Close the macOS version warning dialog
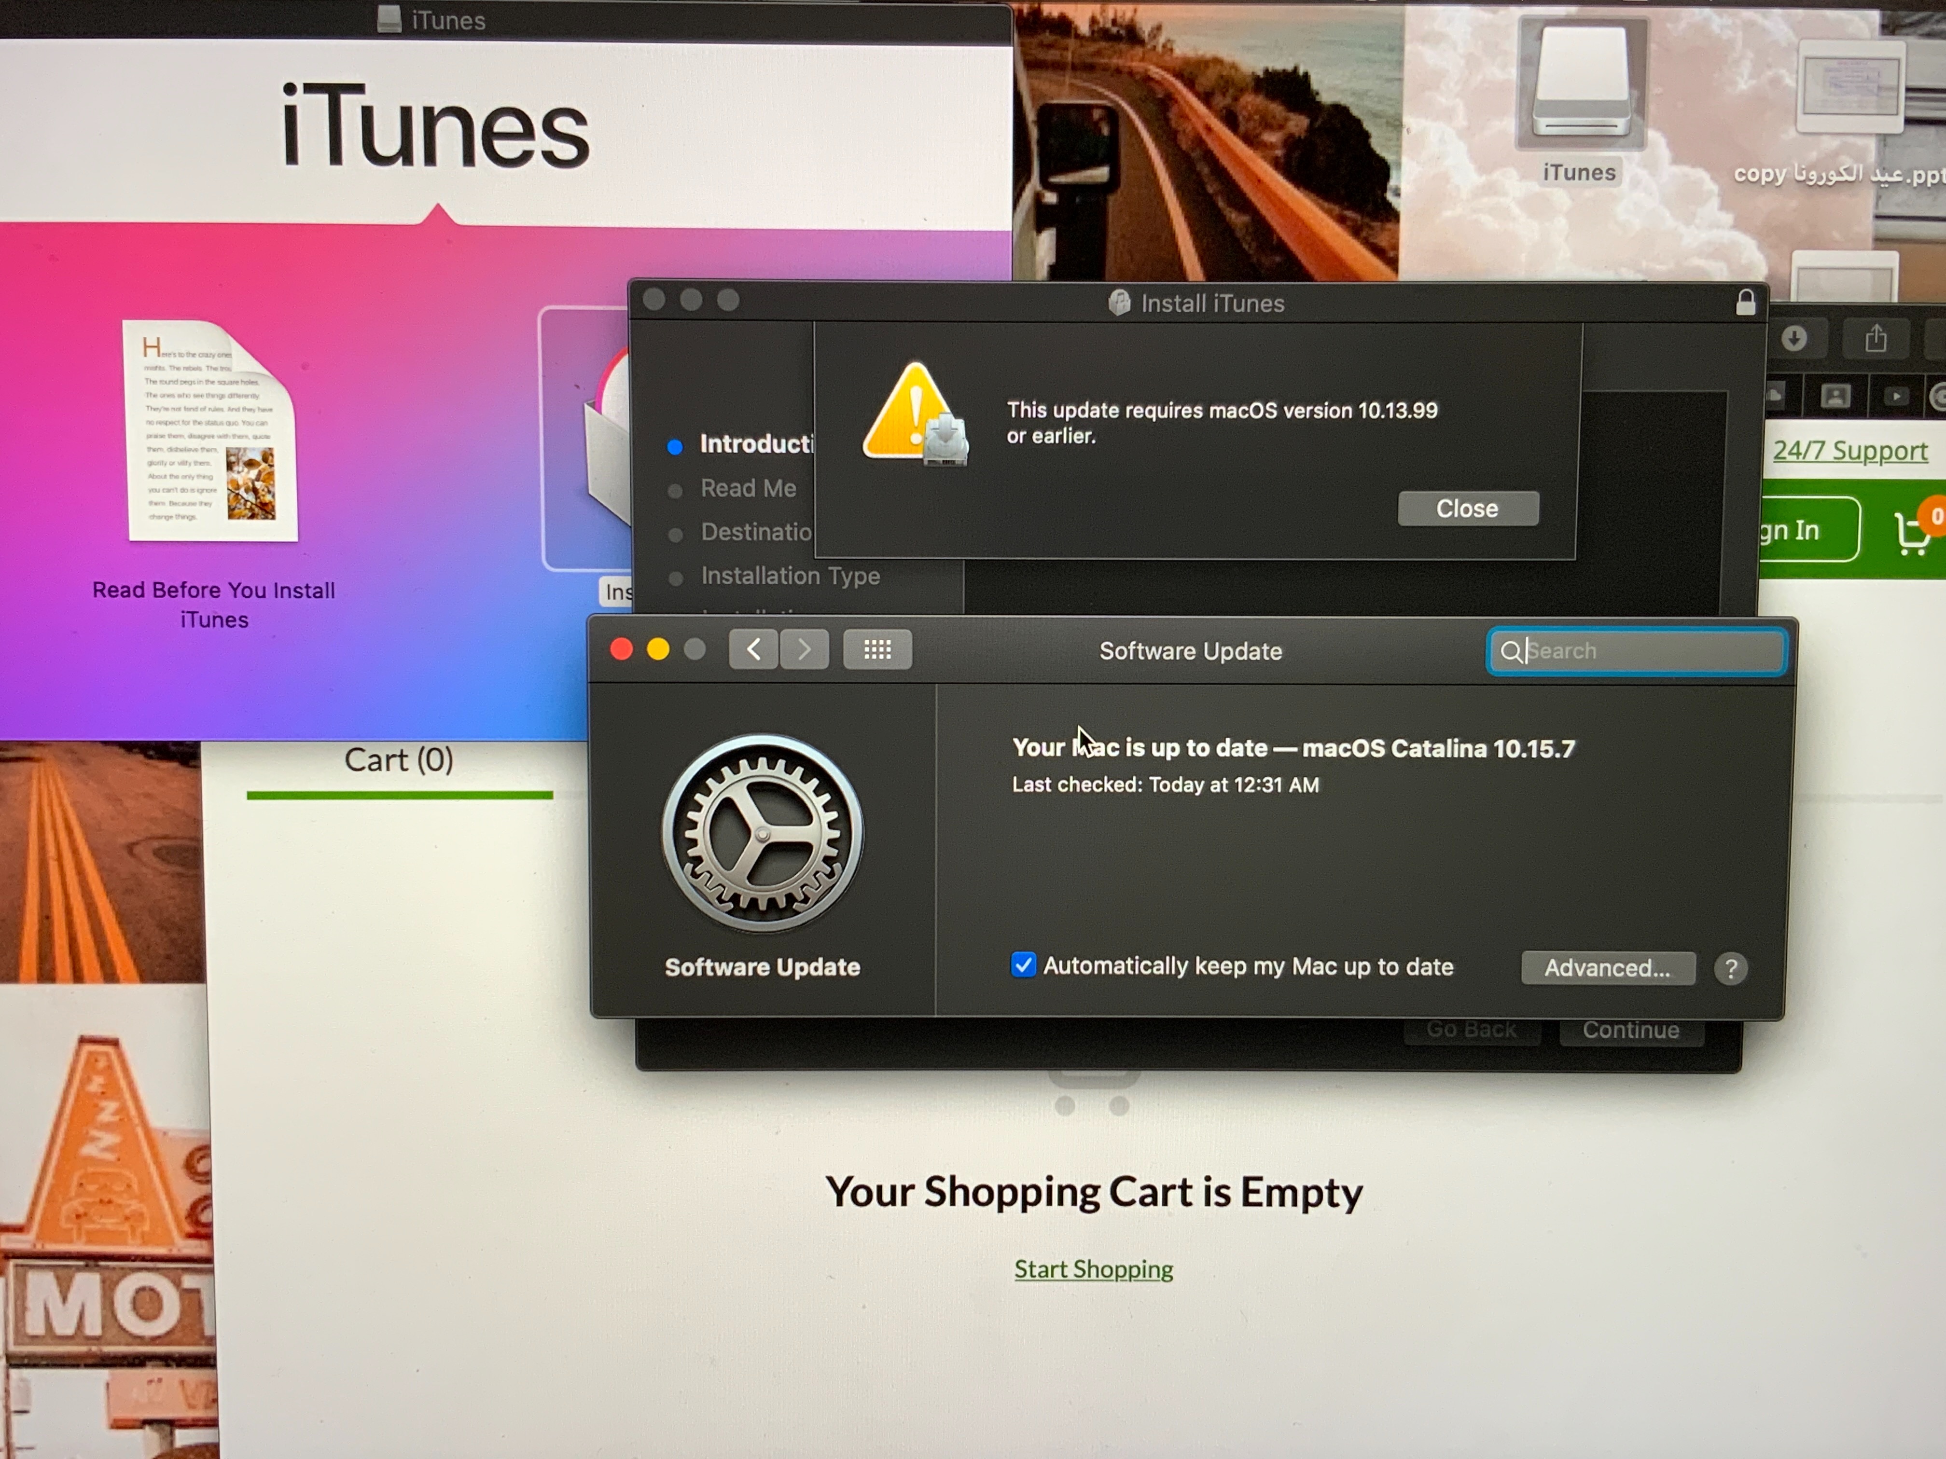 click(x=1467, y=509)
